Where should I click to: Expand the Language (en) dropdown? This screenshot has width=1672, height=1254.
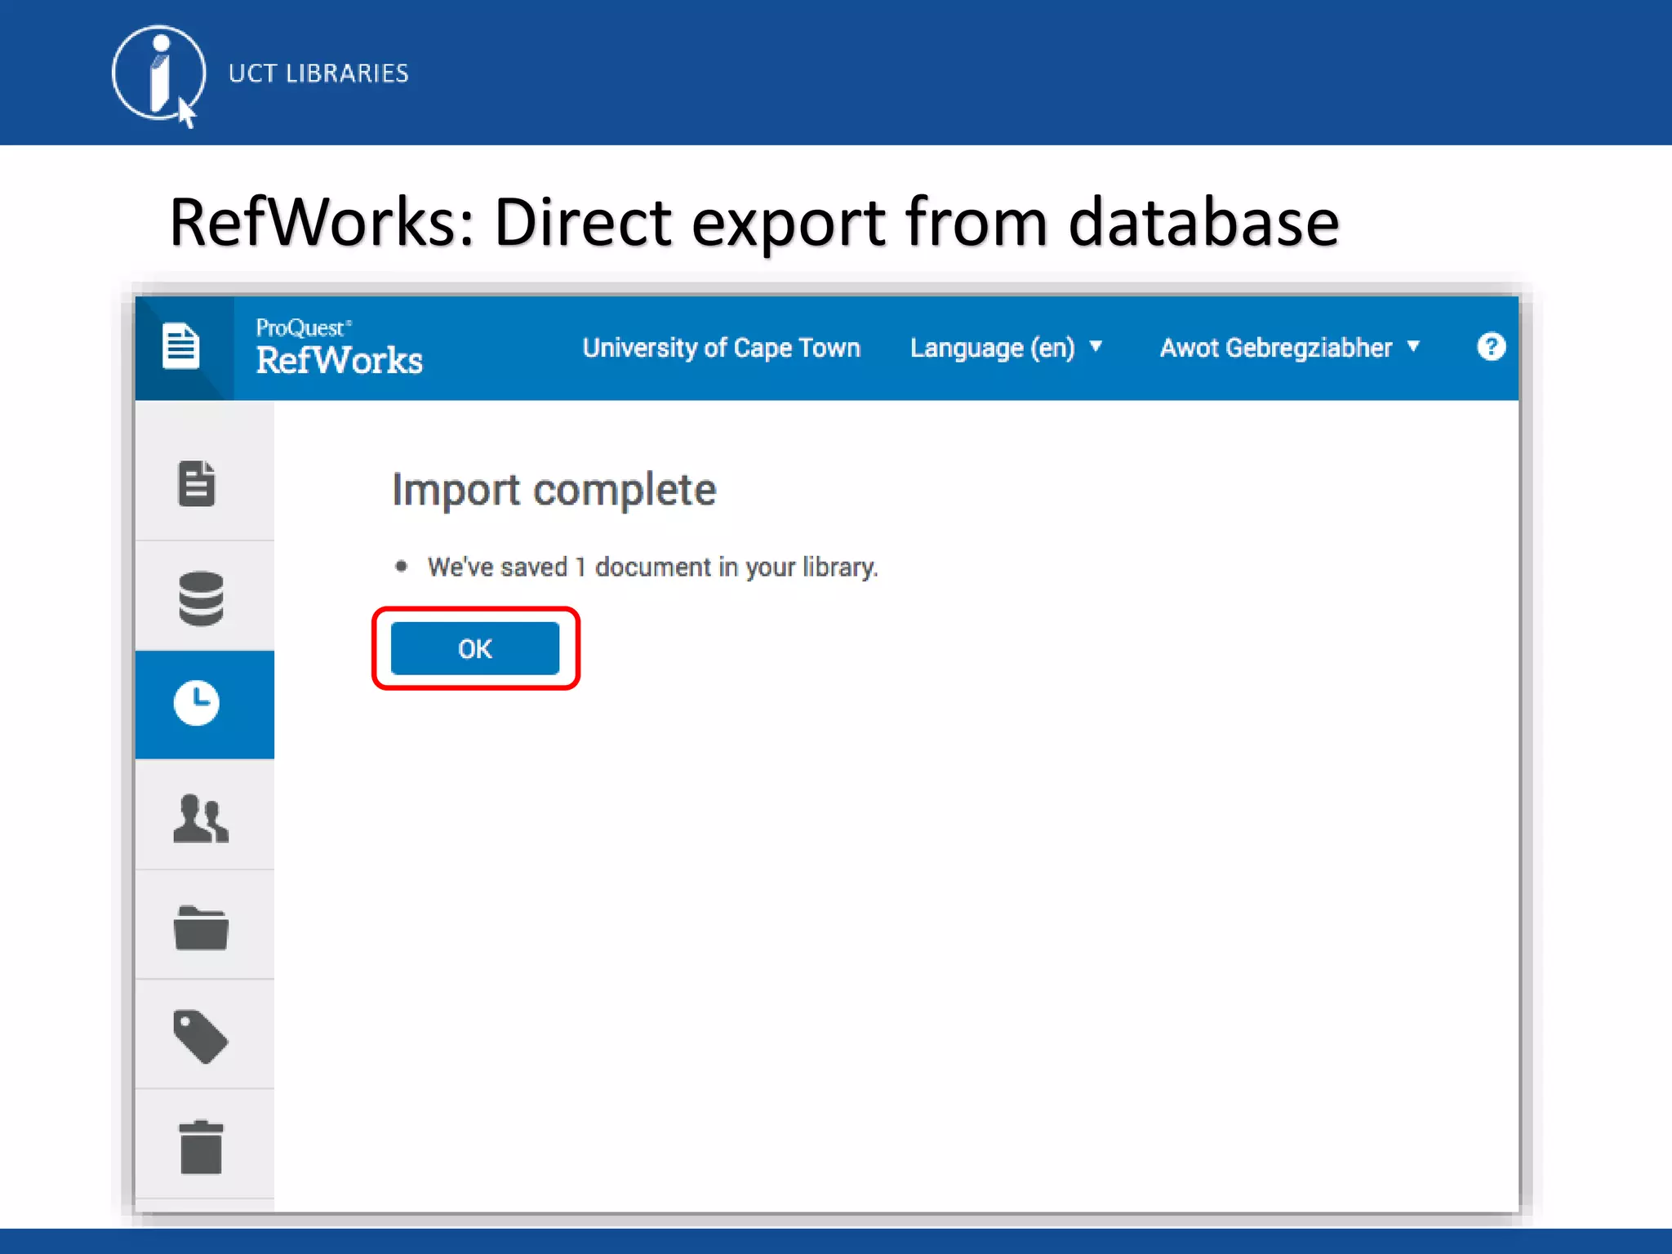(x=1006, y=348)
